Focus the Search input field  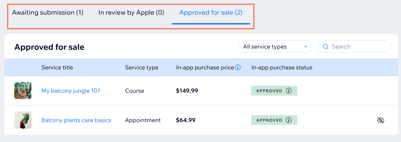coord(354,47)
